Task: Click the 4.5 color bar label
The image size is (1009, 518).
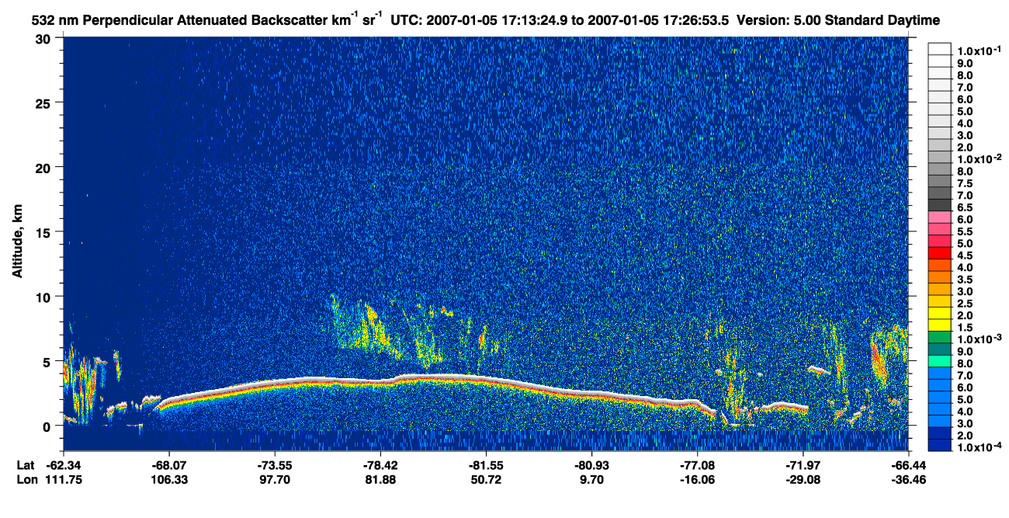Action: [x=965, y=255]
